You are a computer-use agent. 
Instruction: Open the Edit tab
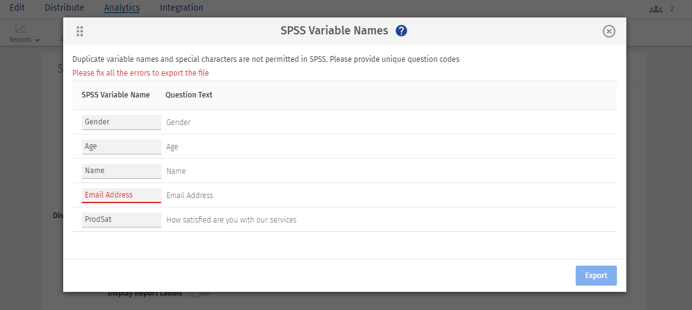17,8
